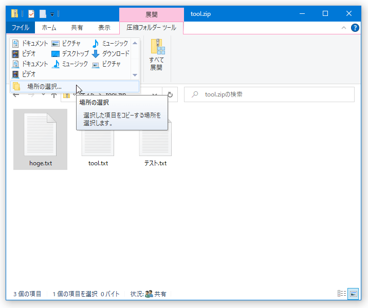Collapse the ribbon with the chevron
Image resolution: width=368 pixels, height=308 pixels.
pos(344,28)
